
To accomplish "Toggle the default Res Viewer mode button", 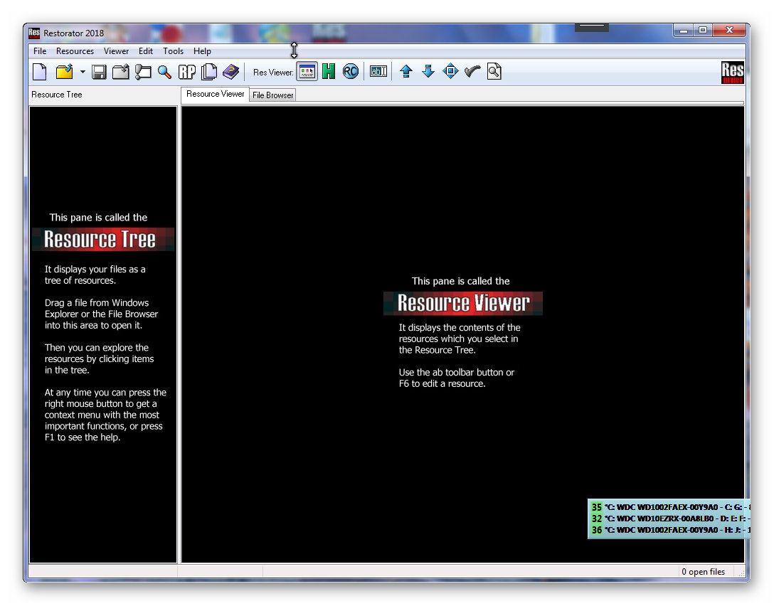I will pos(307,72).
